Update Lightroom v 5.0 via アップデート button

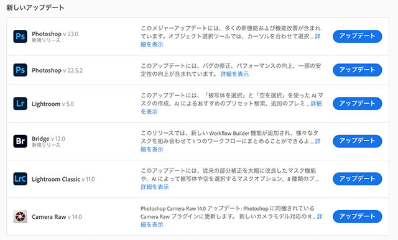(358, 103)
